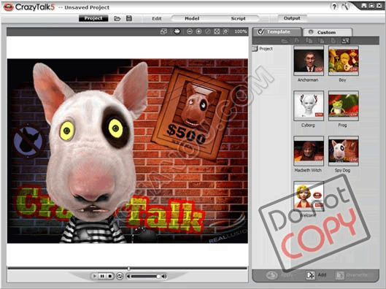Open help via the question mark icon
This screenshot has height=289, width=386.
tap(334, 7)
